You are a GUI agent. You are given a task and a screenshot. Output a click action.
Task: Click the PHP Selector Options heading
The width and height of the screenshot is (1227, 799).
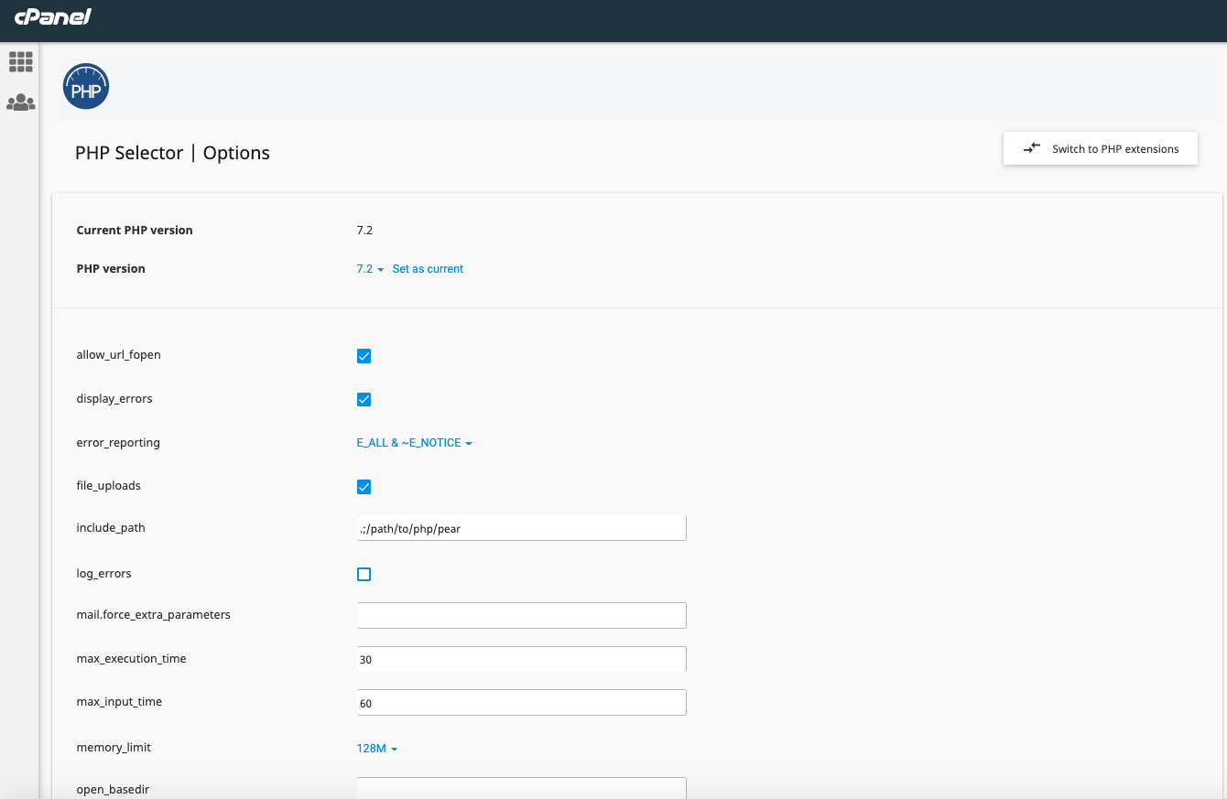(172, 153)
